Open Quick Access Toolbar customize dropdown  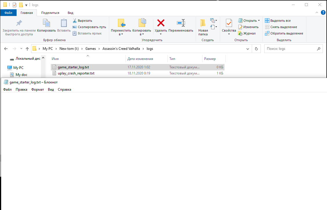[x=26, y=5]
